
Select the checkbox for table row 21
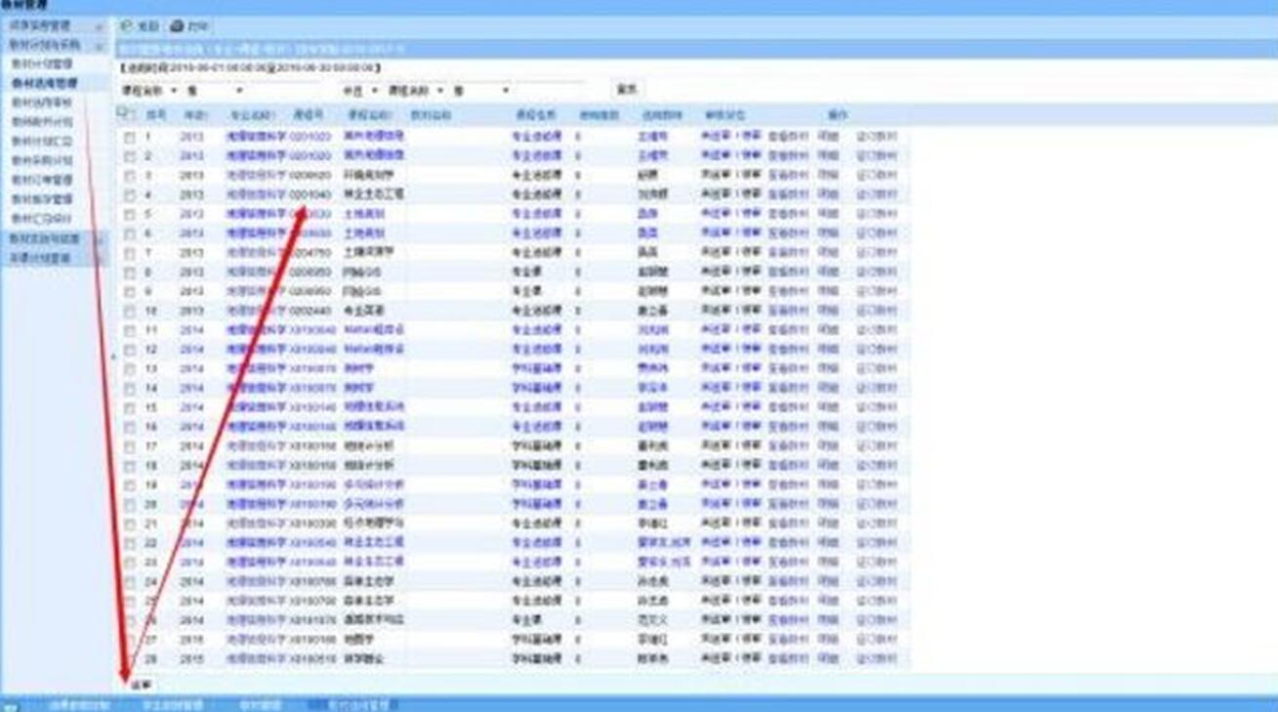(x=130, y=524)
